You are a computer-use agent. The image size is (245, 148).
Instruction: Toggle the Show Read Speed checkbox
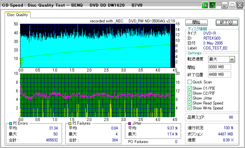[190, 103]
